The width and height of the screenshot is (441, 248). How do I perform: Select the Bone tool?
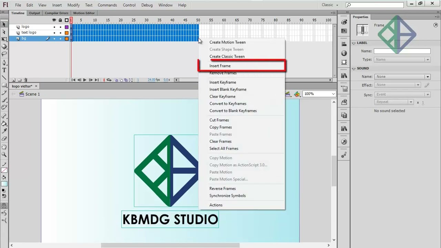coord(4,116)
